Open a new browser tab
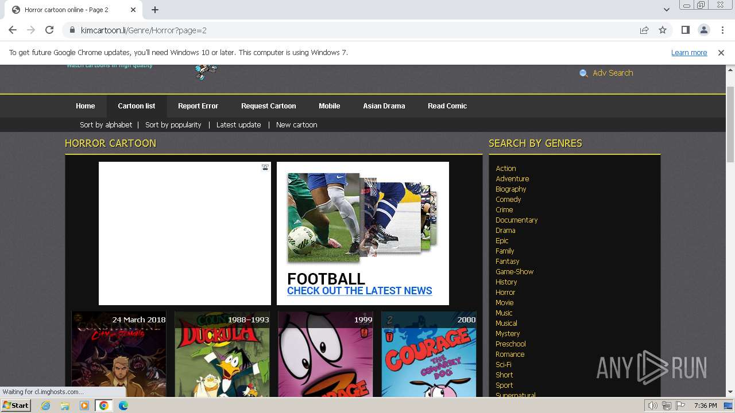This screenshot has height=413, width=735. tap(155, 10)
